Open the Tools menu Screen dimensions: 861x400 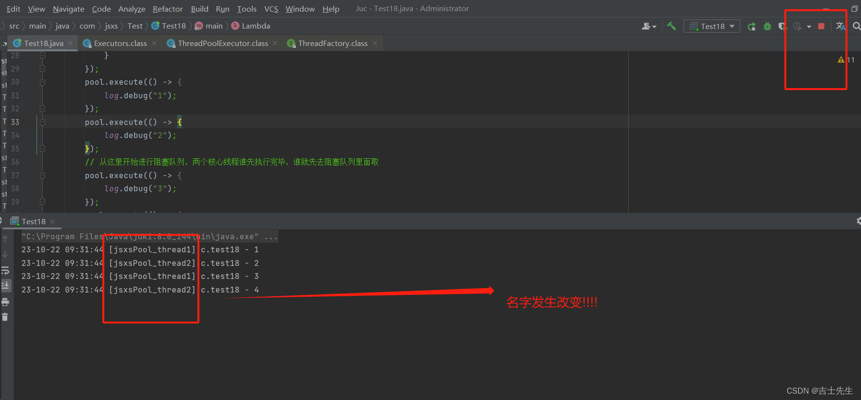(x=247, y=9)
